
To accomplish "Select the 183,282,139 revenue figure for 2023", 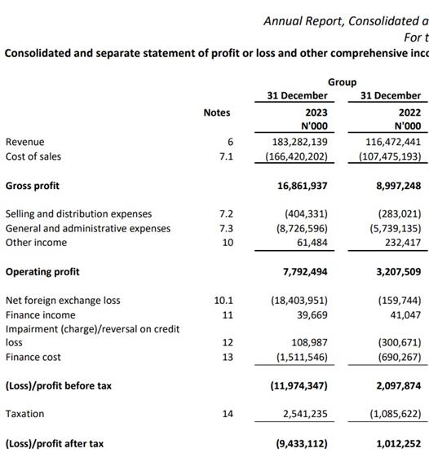I will pyautogui.click(x=300, y=142).
